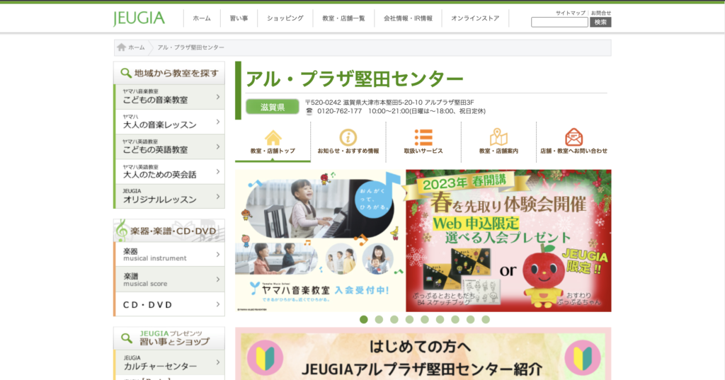Click the こどもの音楽教室 sidebar label

(155, 100)
